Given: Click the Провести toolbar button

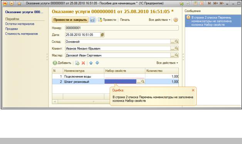Looking at the screenshot, I should point(107,20).
